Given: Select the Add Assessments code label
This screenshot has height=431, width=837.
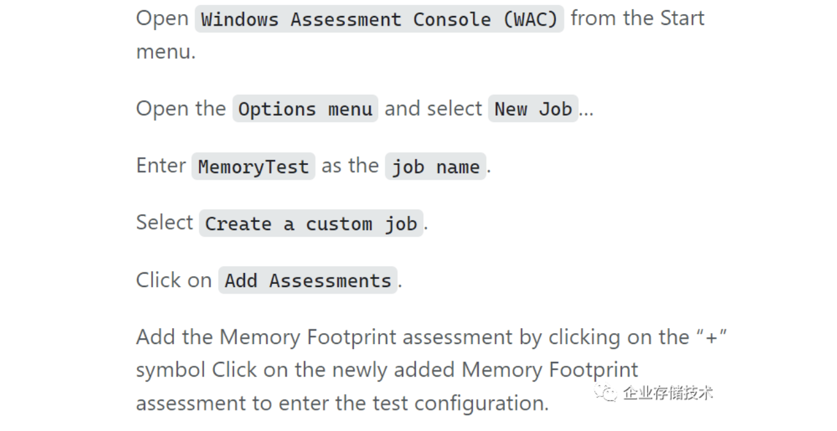Looking at the screenshot, I should [308, 281].
